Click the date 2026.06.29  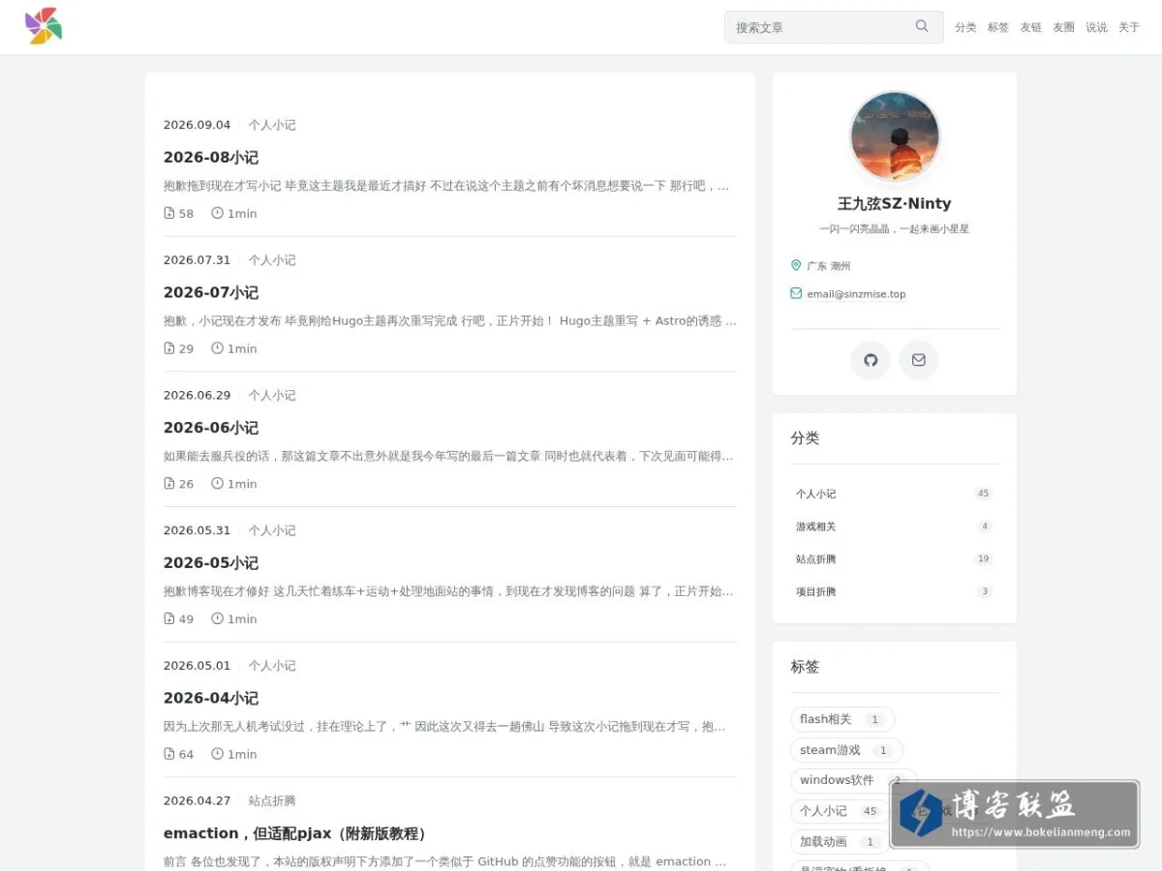197,395
